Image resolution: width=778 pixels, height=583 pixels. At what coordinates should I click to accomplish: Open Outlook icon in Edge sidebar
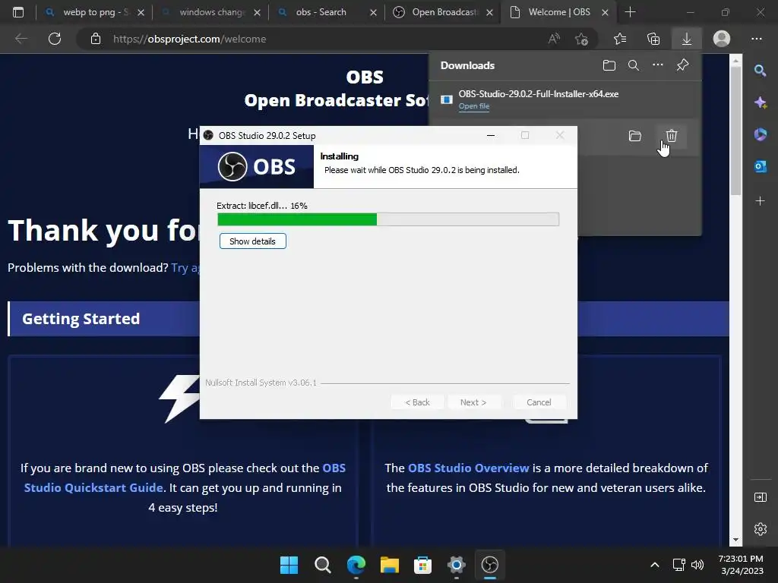pos(760,166)
